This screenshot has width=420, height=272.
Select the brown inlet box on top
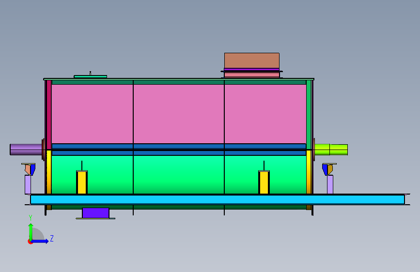(x=252, y=60)
